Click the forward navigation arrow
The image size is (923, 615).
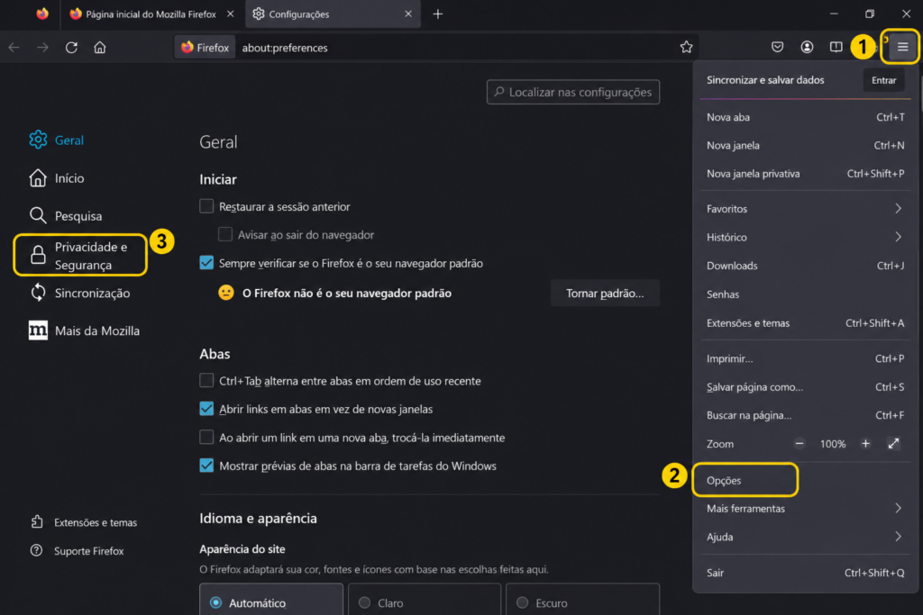42,48
